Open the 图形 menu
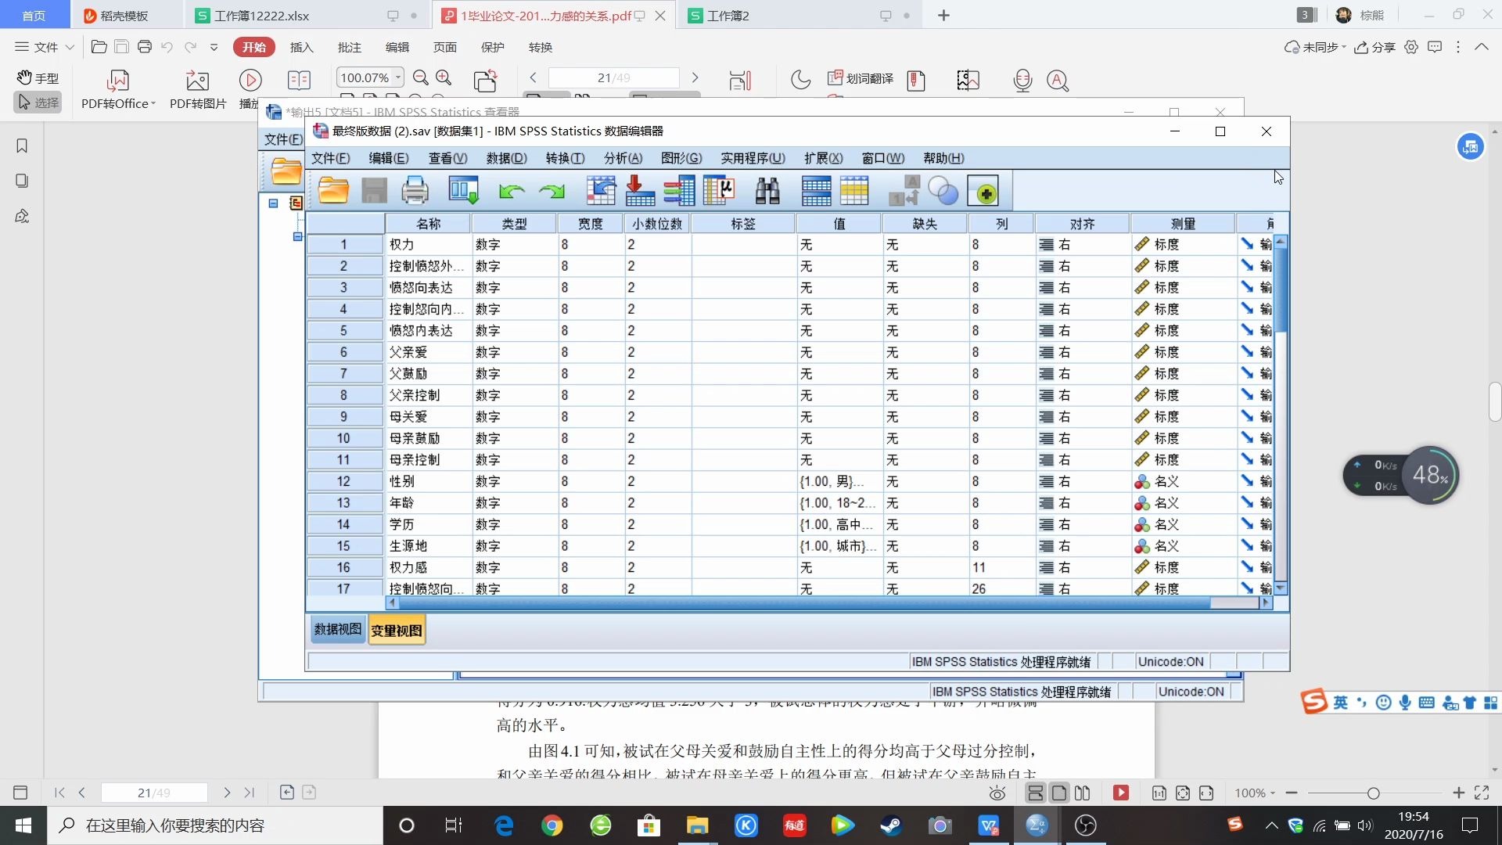This screenshot has height=845, width=1502. [680, 158]
